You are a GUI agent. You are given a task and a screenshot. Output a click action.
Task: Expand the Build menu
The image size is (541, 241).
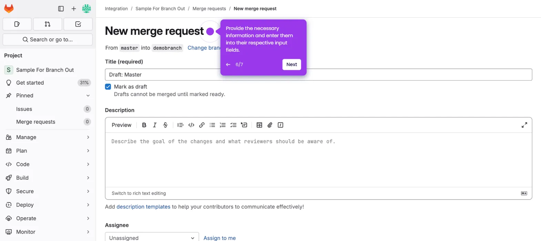48,178
